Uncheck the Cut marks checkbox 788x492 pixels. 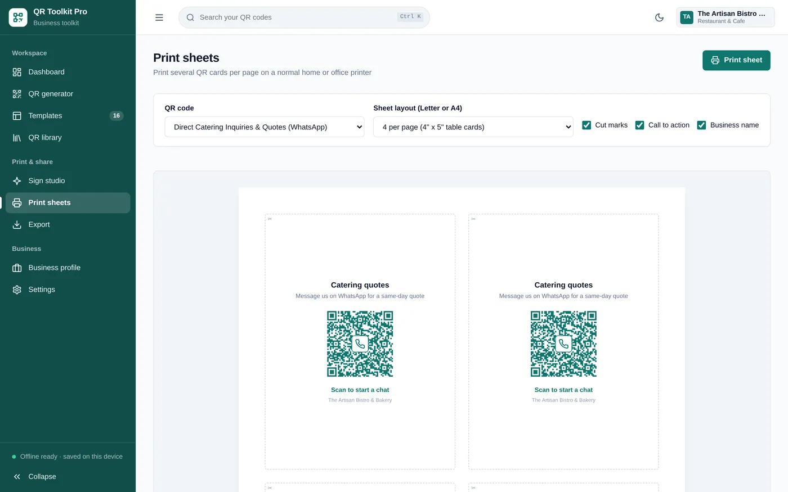pyautogui.click(x=586, y=125)
